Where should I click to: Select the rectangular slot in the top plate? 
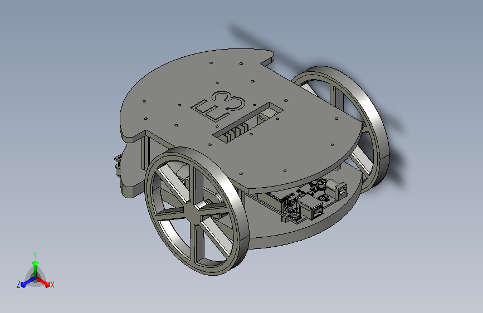pyautogui.click(x=248, y=123)
